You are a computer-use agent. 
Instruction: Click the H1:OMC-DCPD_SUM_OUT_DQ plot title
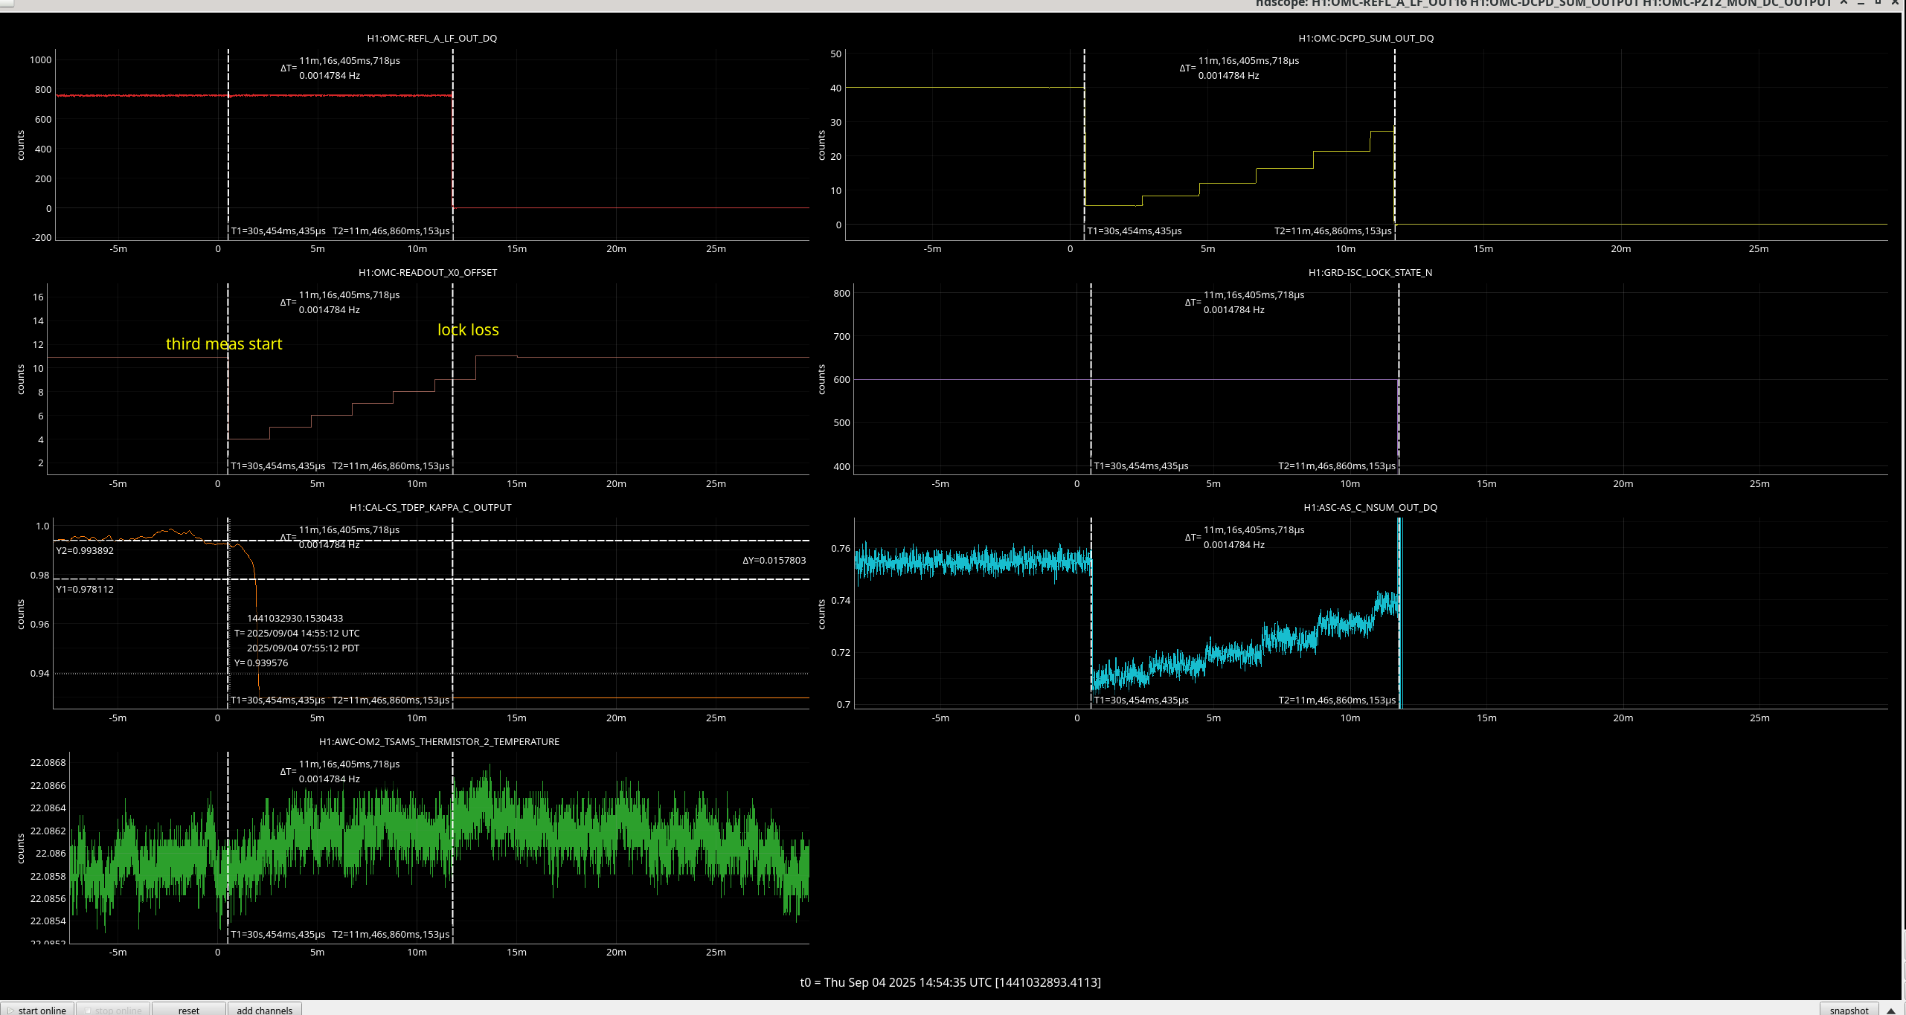coord(1366,38)
